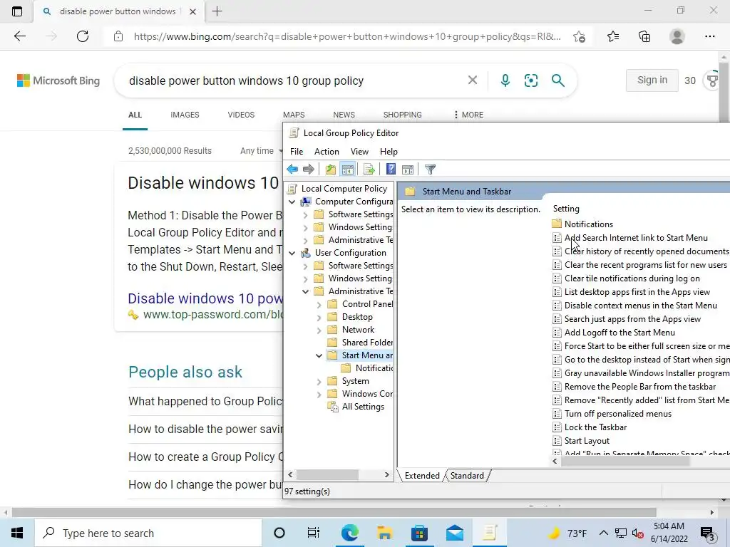Collapse the Computer Configuration tree node
730x547 pixels.
[292, 202]
